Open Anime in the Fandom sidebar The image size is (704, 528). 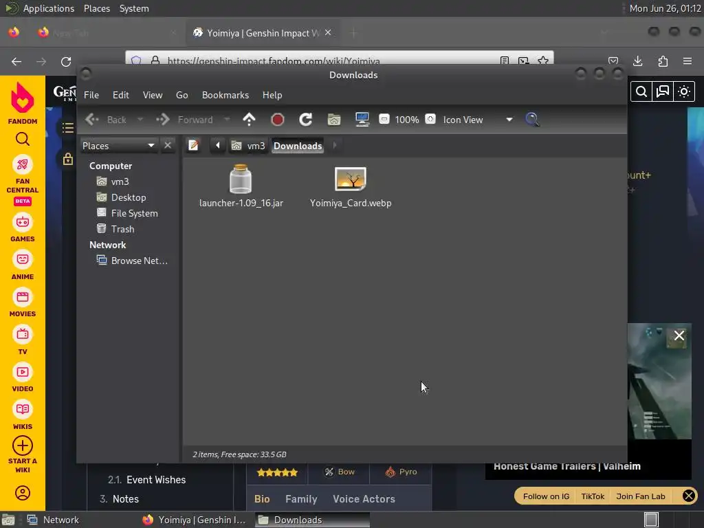click(23, 266)
